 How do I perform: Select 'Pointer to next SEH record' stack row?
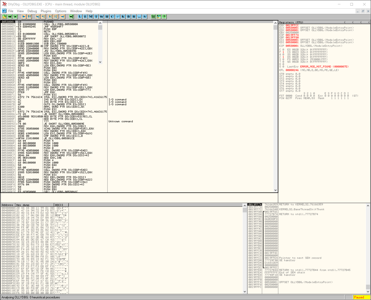click(300, 258)
